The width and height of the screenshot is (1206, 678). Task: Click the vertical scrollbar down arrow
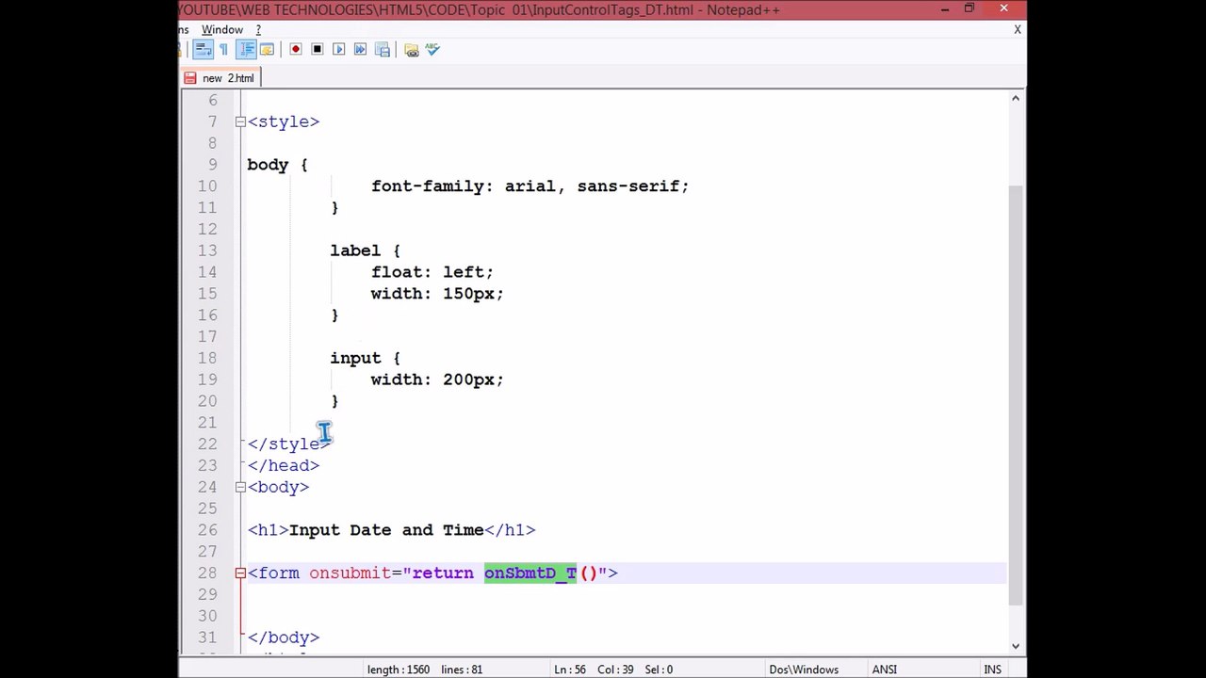point(1016,646)
